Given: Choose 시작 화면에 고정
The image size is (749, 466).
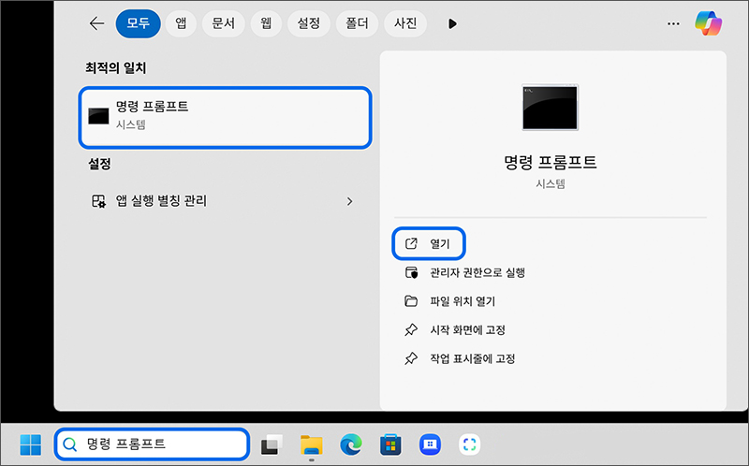Looking at the screenshot, I should (x=455, y=330).
